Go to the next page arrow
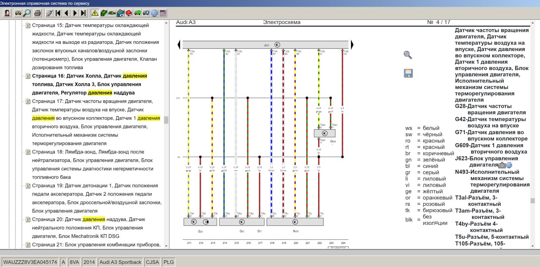Viewport: 540px width, 267px height. pyautogui.click(x=75, y=13)
